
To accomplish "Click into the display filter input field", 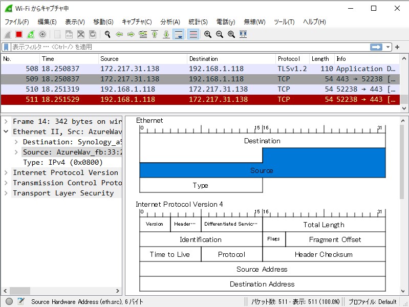I will click(190, 47).
